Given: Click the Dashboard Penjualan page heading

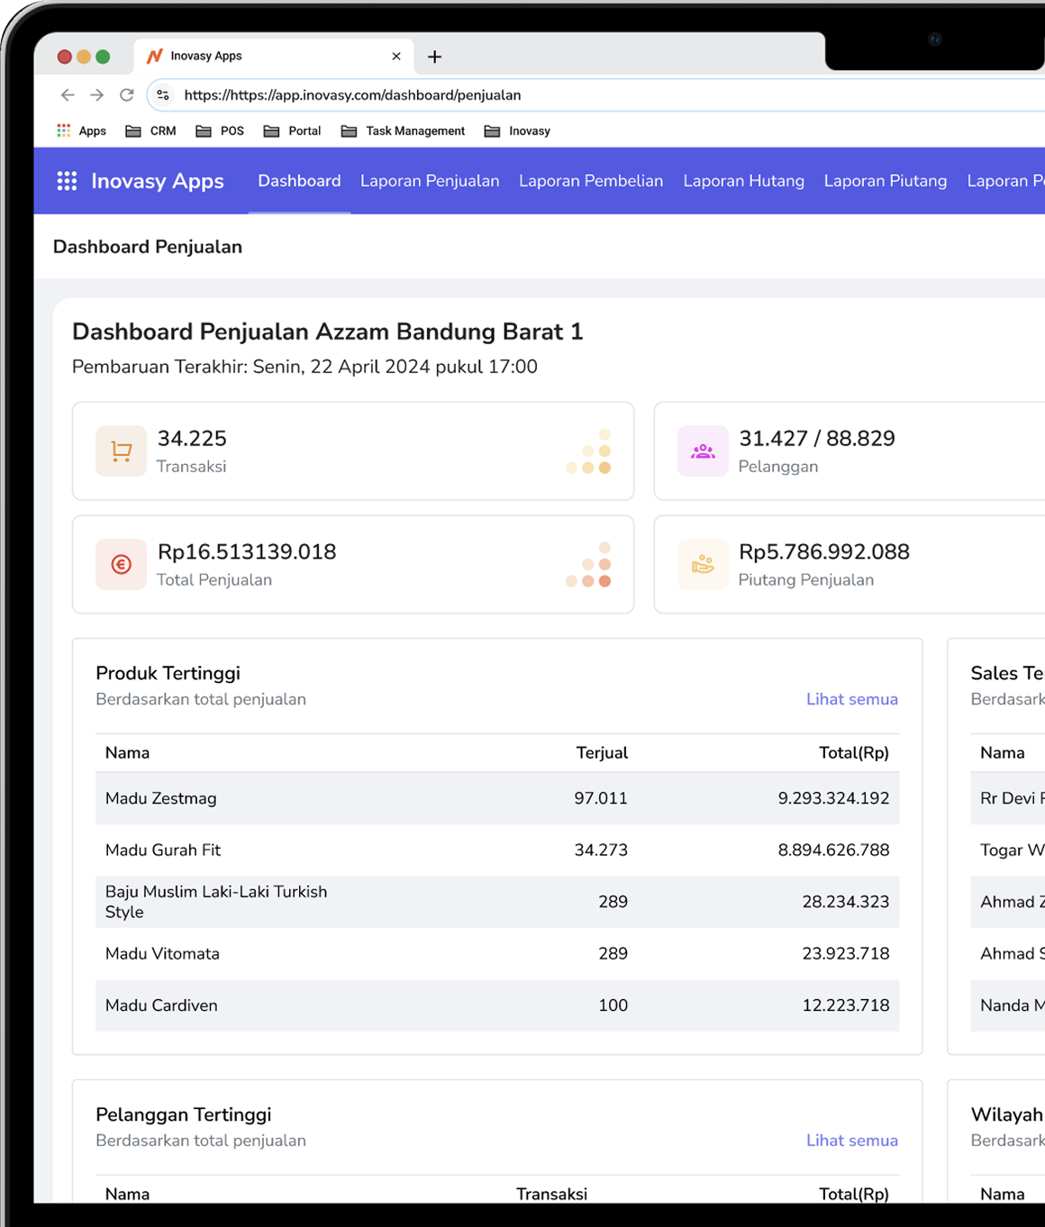Looking at the screenshot, I should click(x=148, y=247).
